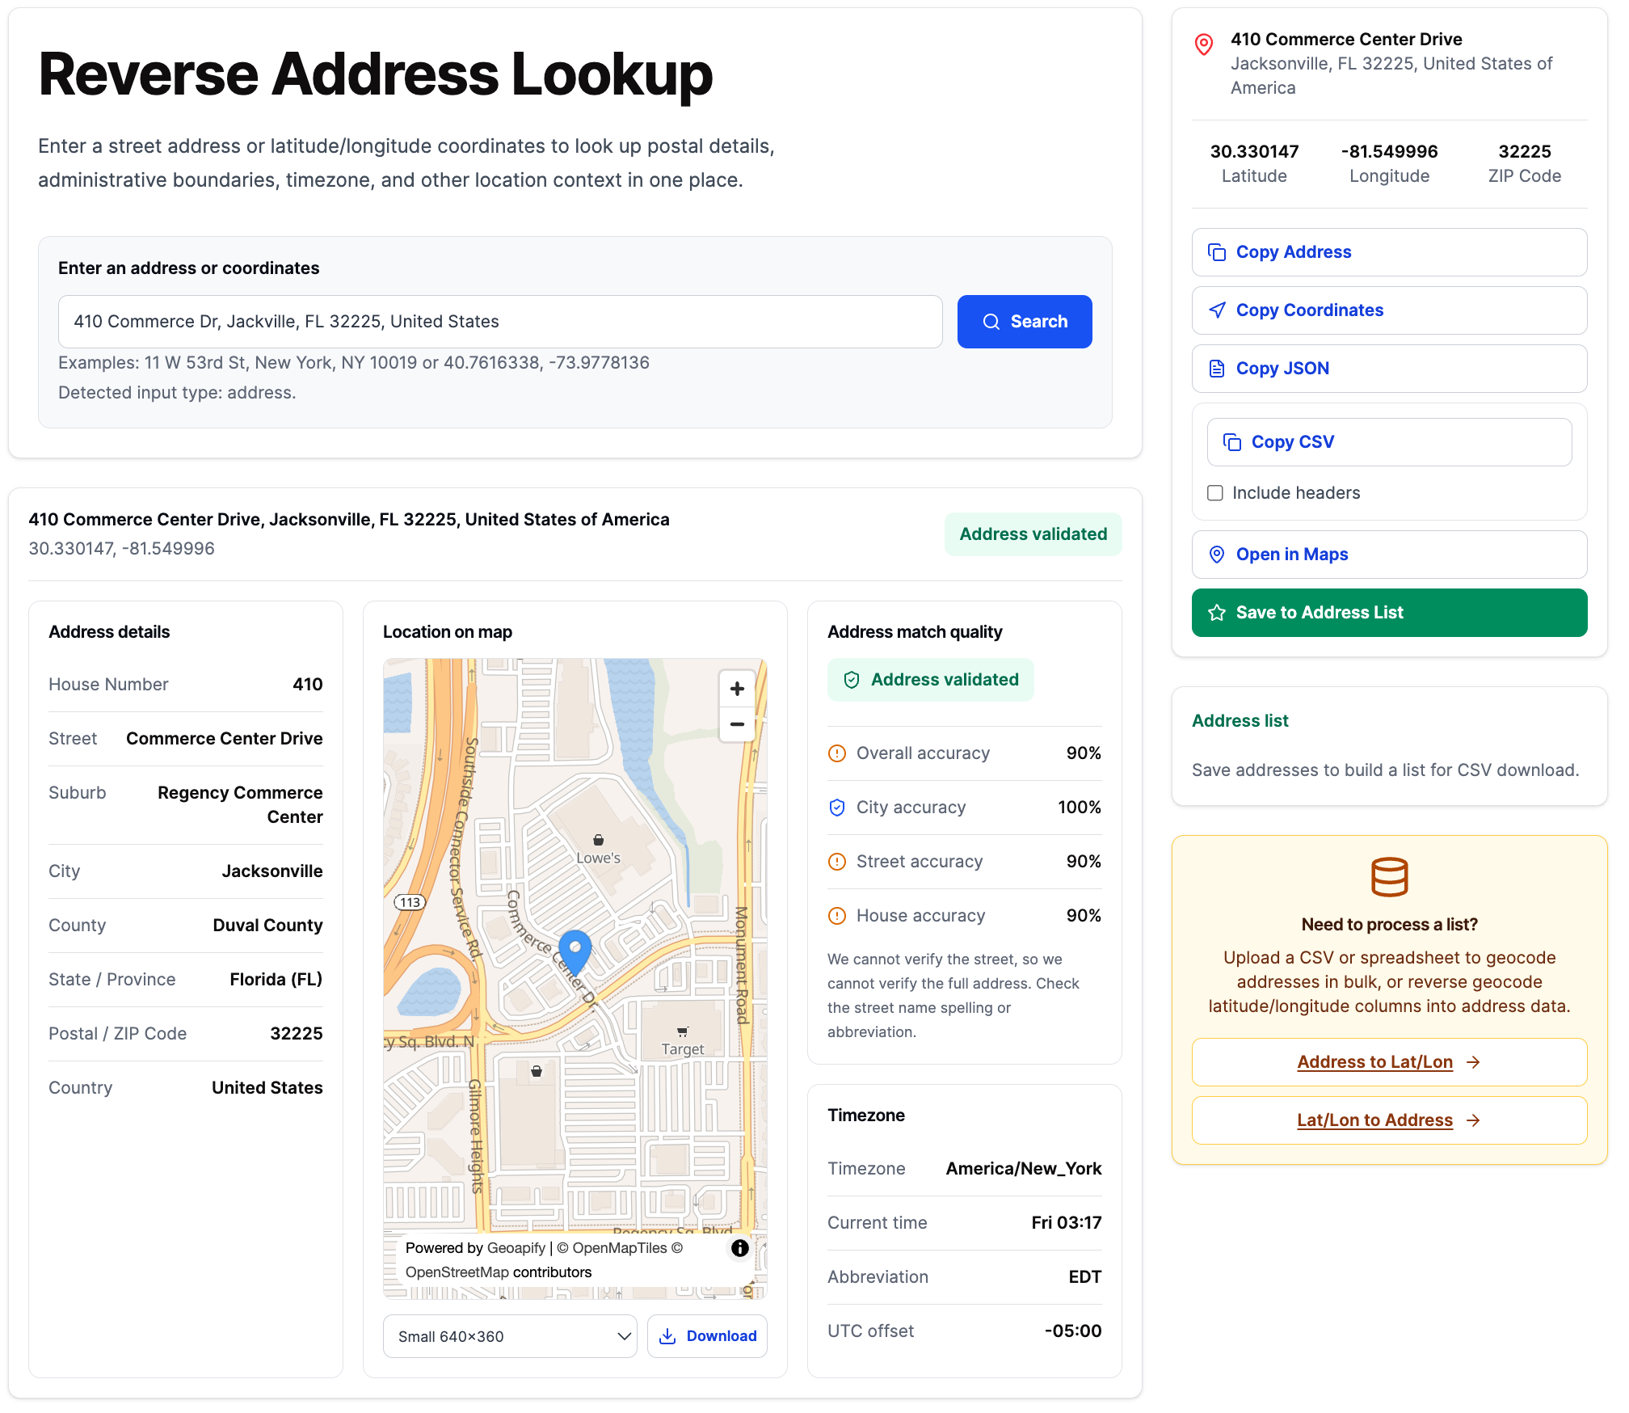Click the Lowe's label on the map
Image resolution: width=1629 pixels, height=1413 pixels.
tap(598, 858)
